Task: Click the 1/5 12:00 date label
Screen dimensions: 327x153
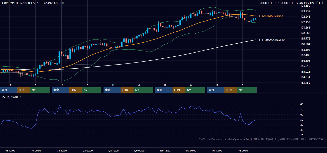Action: (113, 151)
